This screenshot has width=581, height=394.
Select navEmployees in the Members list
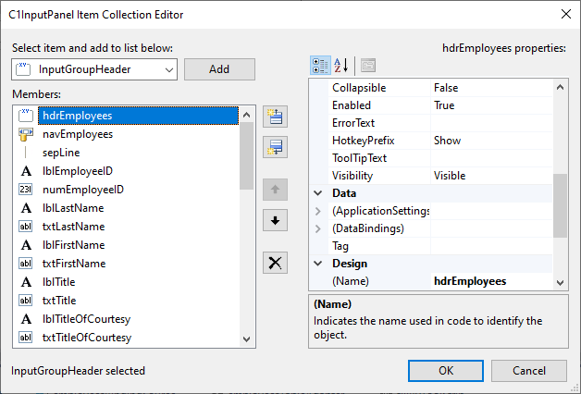[x=78, y=134]
